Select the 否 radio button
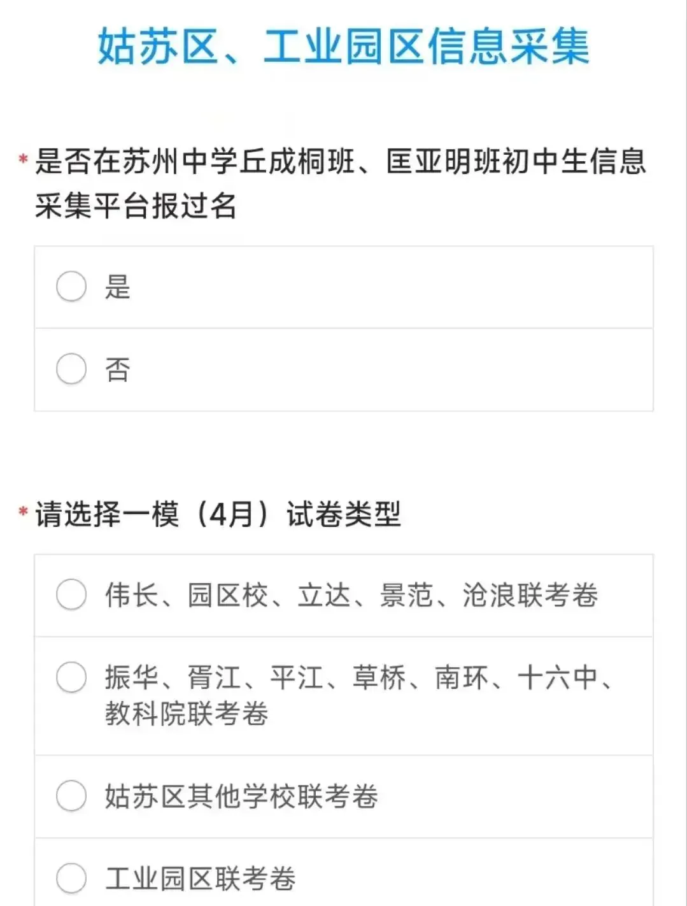This screenshot has width=687, height=906. 71,369
